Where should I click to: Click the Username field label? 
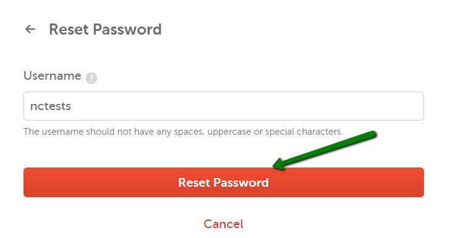coord(52,76)
